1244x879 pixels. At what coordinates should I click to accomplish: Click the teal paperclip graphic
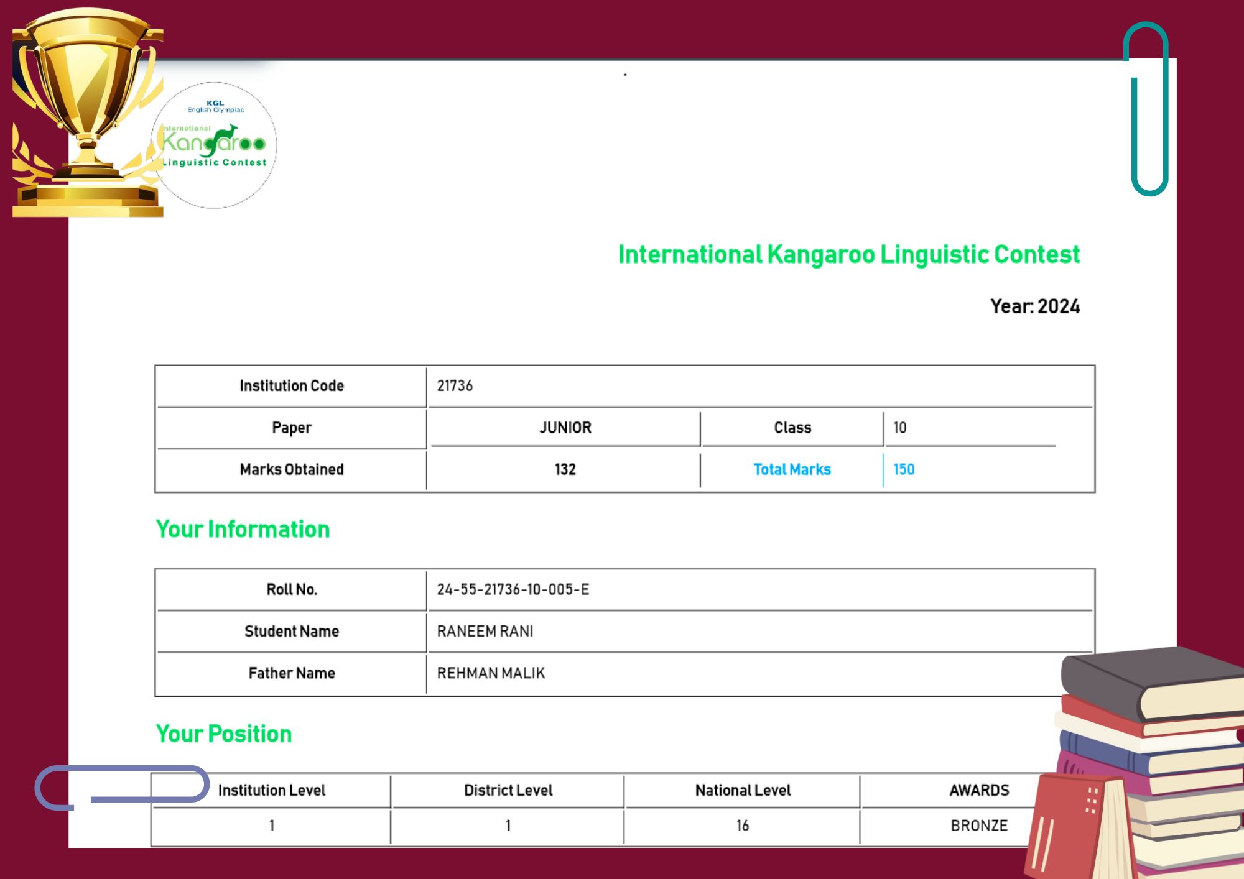[x=1146, y=109]
